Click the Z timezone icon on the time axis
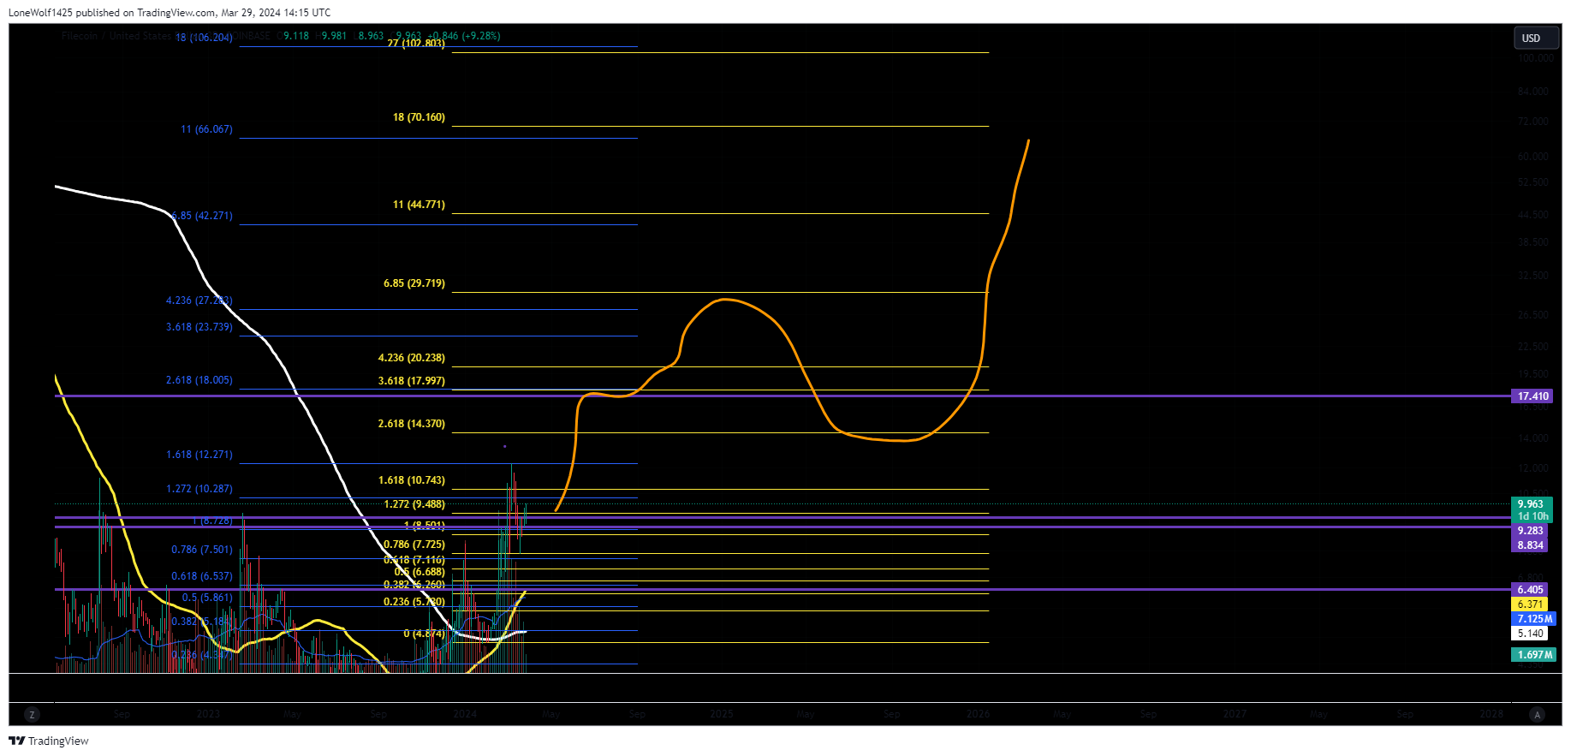1571x756 pixels. tap(33, 714)
